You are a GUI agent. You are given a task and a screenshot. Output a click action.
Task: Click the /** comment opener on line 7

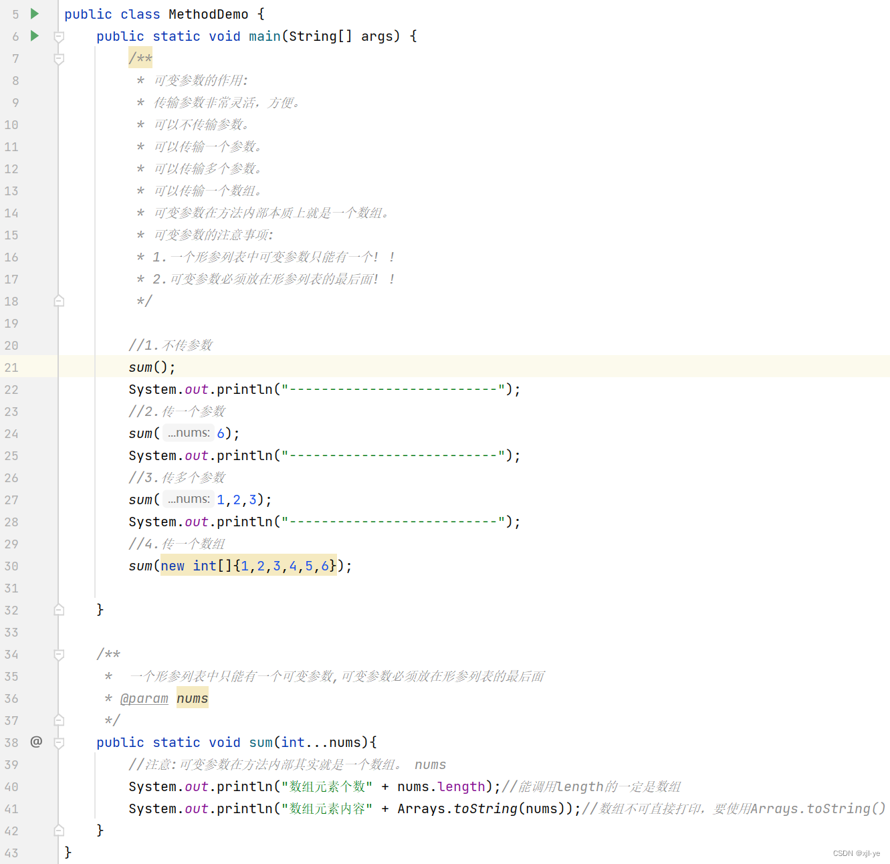[140, 58]
